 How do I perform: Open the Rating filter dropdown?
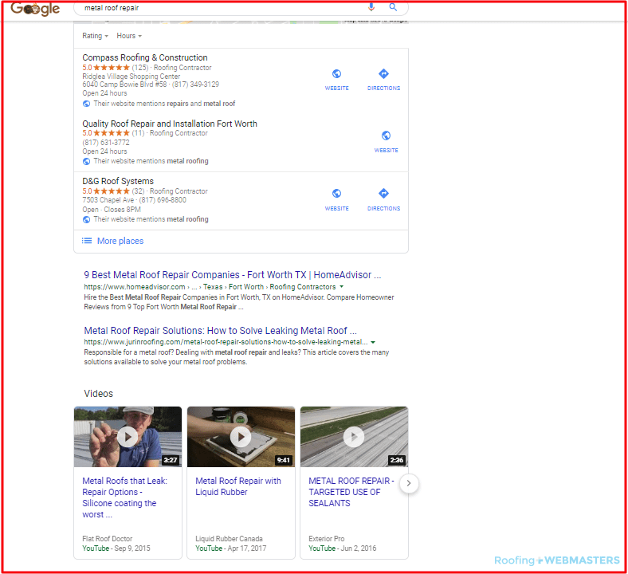click(96, 36)
